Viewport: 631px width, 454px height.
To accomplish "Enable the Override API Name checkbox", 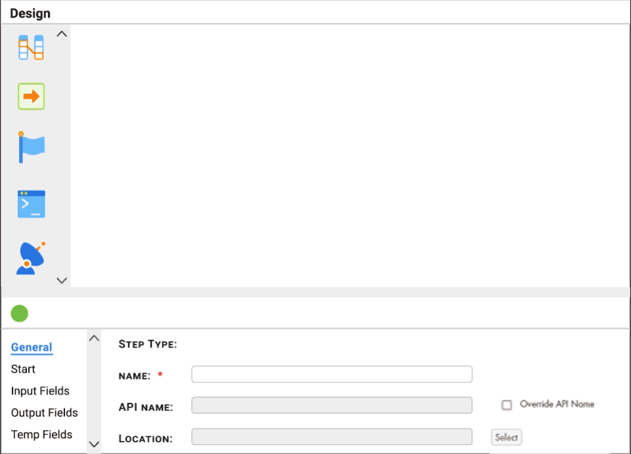I will [507, 405].
